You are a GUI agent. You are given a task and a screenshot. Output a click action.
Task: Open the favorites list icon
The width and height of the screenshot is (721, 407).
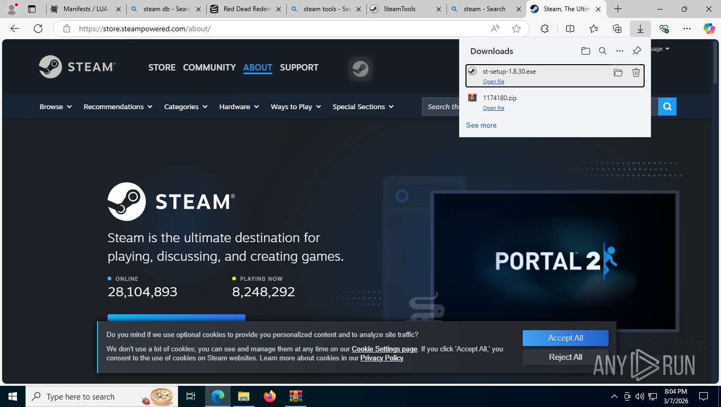[593, 29]
